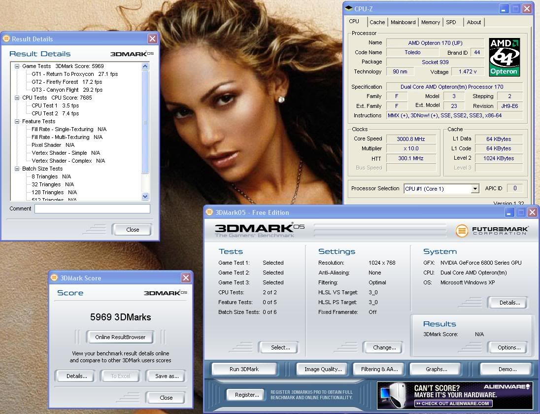Click the result tree scroll down arrow
Screen dimensions: 540x414
[145, 196]
